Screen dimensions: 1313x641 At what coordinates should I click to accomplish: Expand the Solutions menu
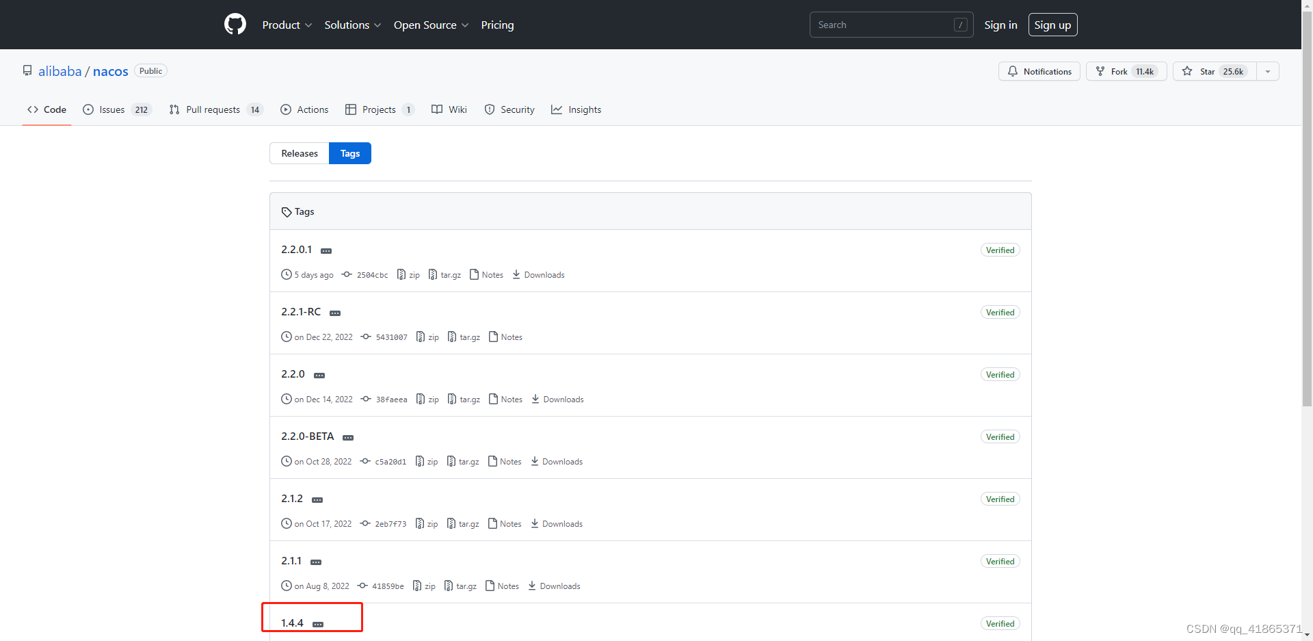pos(353,25)
